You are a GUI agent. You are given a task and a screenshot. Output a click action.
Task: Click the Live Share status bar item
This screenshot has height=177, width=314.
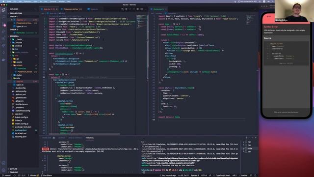point(46,176)
